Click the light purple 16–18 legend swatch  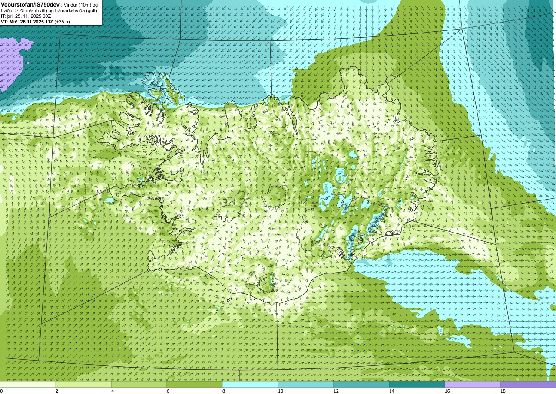(473, 384)
